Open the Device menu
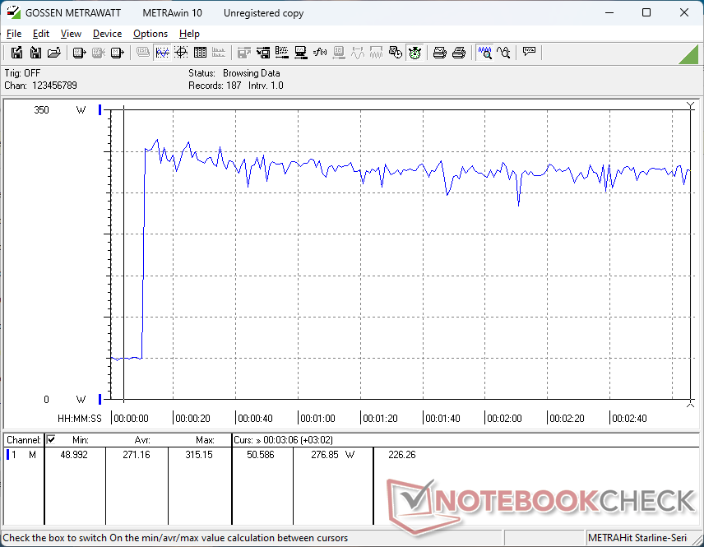This screenshot has height=547, width=704. point(107,34)
